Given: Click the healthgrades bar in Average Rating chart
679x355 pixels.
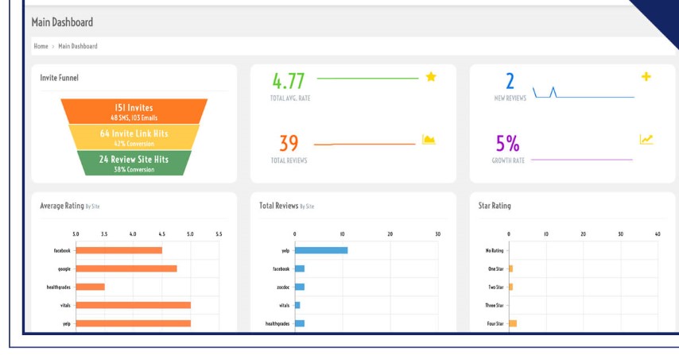Looking at the screenshot, I should (91, 287).
